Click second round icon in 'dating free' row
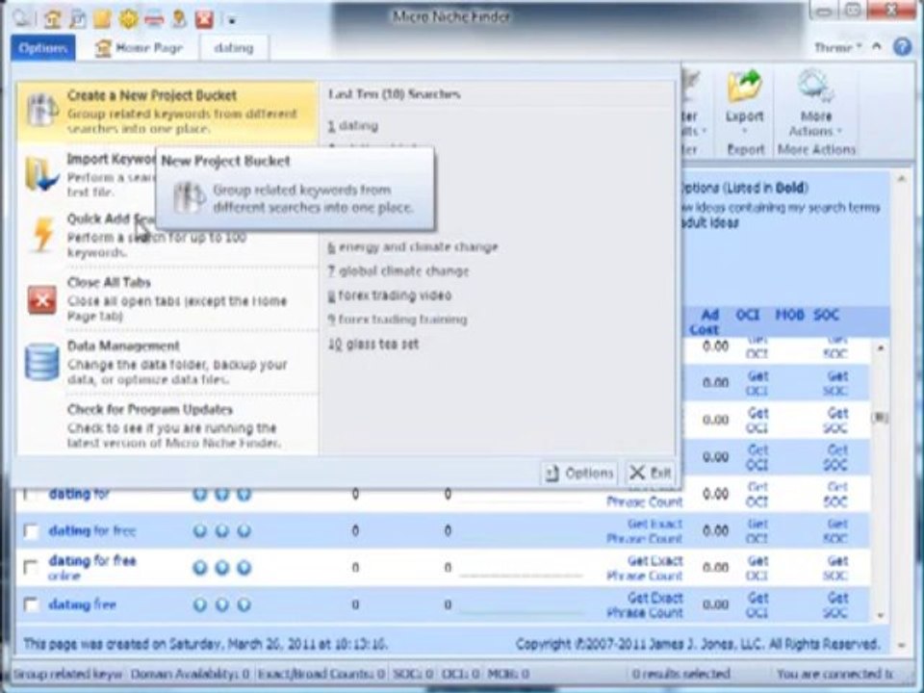The width and height of the screenshot is (924, 693). 222,604
